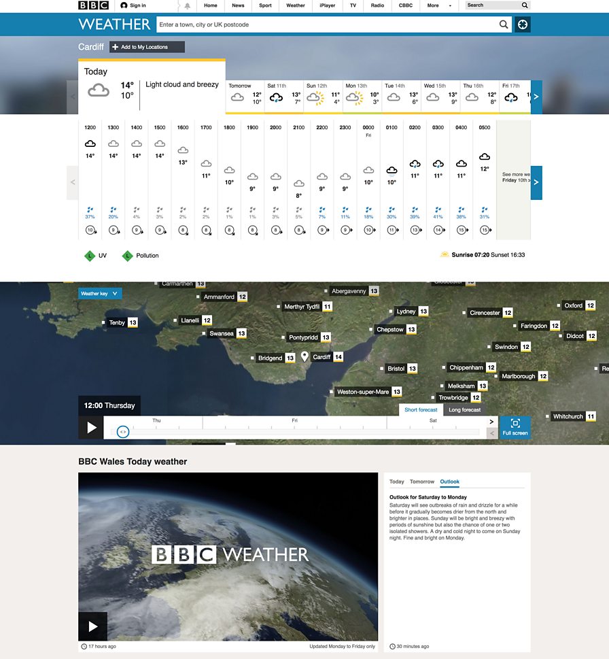Click the blue right arrow to see later days
609x659 pixels.
536,97
